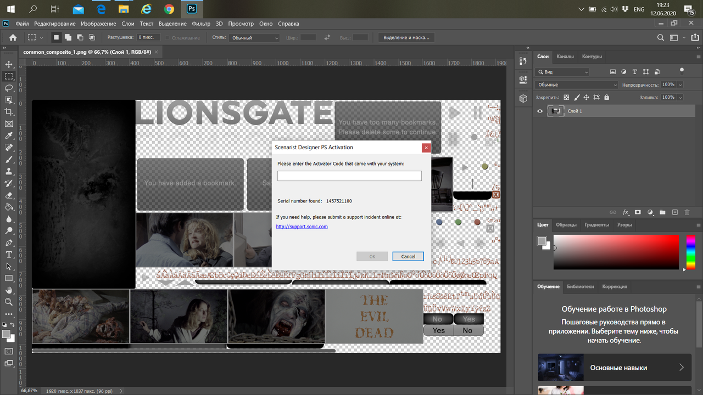The width and height of the screenshot is (703, 395).
Task: Enable the Intersect with selection mode button
Action: [x=92, y=37]
